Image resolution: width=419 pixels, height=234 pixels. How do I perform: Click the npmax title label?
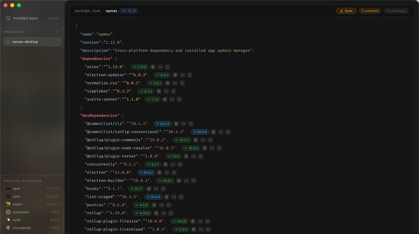(x=111, y=11)
